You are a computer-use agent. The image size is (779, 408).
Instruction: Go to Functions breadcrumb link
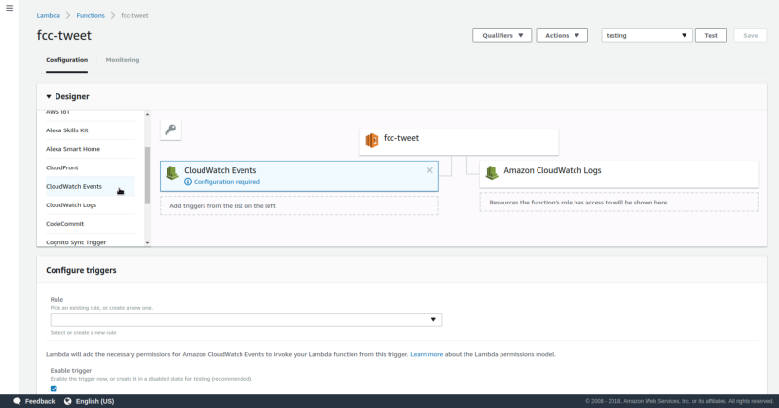(91, 15)
